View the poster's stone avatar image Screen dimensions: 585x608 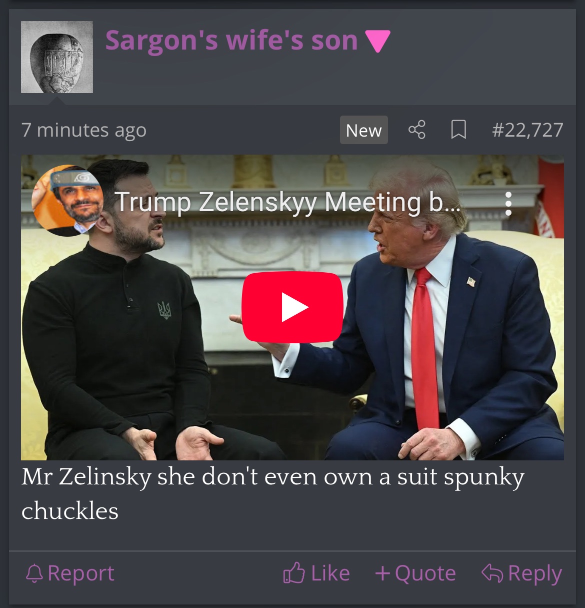point(57,57)
